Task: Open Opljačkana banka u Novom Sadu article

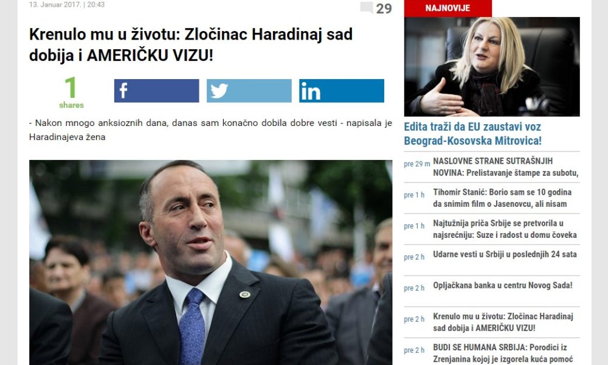Action: coord(503,285)
